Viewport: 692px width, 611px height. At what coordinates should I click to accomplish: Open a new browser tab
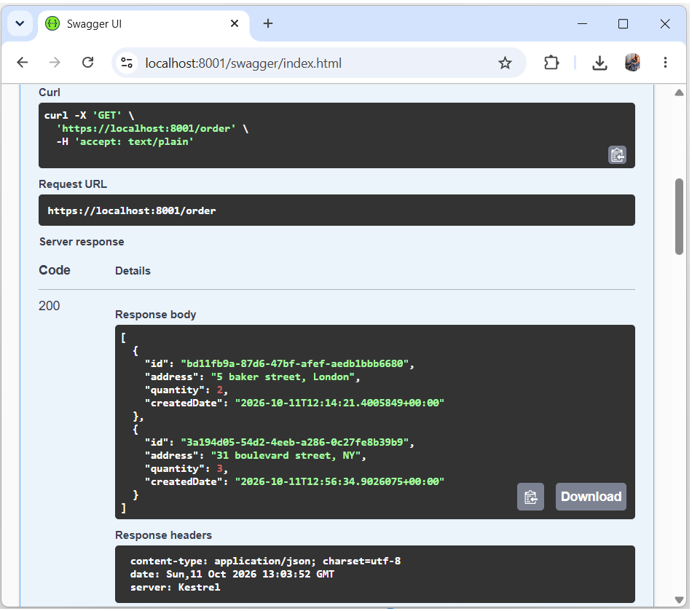click(x=268, y=23)
